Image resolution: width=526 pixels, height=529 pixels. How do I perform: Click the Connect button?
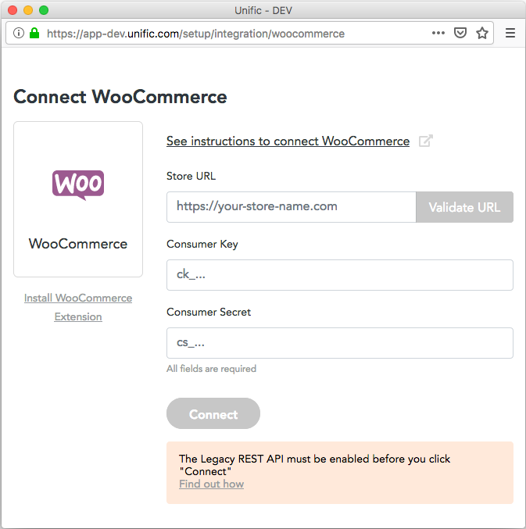pyautogui.click(x=213, y=413)
